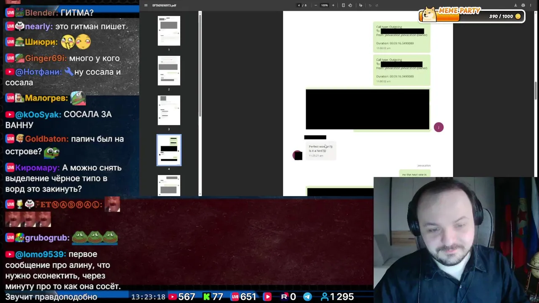The height and width of the screenshot is (303, 539).
Task: Click the fit to page icon
Action: (x=343, y=5)
